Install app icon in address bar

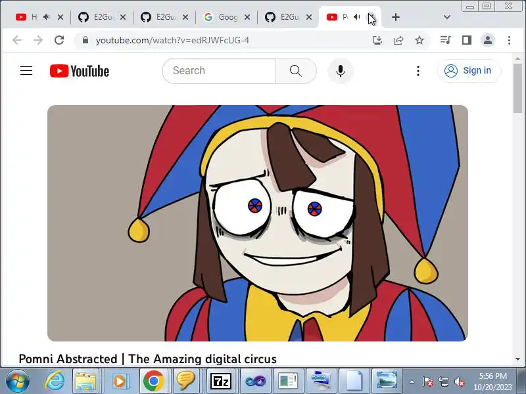click(x=377, y=40)
